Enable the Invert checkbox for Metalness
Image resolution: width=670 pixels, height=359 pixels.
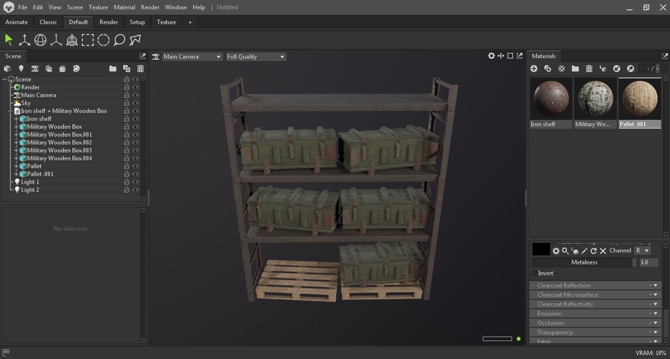(x=535, y=273)
